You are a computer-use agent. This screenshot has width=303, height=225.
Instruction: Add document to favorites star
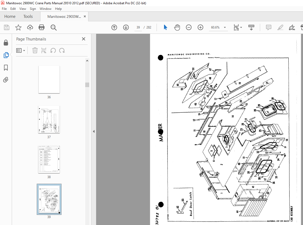click(18, 27)
